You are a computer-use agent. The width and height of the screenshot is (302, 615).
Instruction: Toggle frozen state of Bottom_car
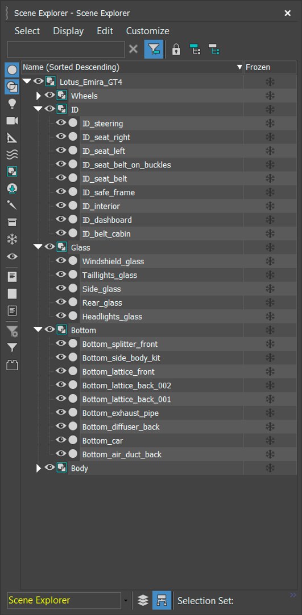coord(270,440)
